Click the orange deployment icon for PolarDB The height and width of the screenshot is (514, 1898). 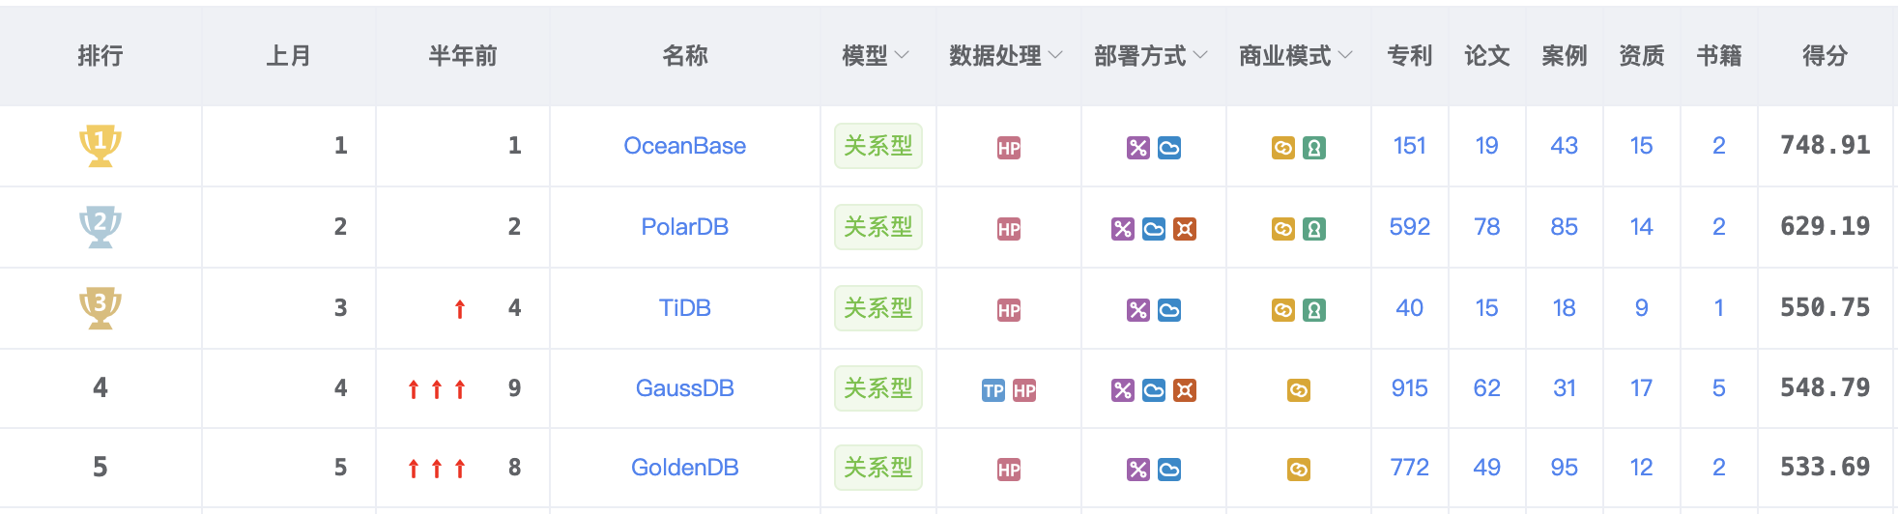[1184, 229]
